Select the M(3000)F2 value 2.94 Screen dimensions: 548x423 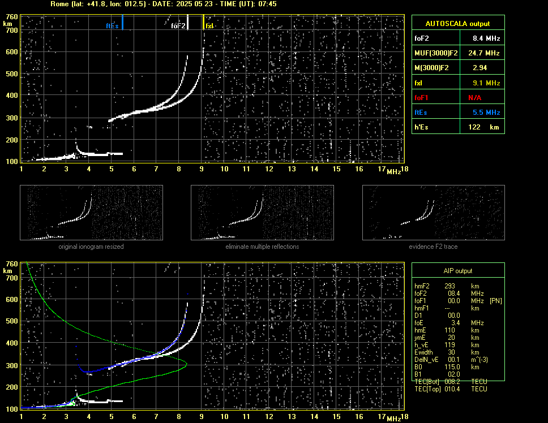480,68
